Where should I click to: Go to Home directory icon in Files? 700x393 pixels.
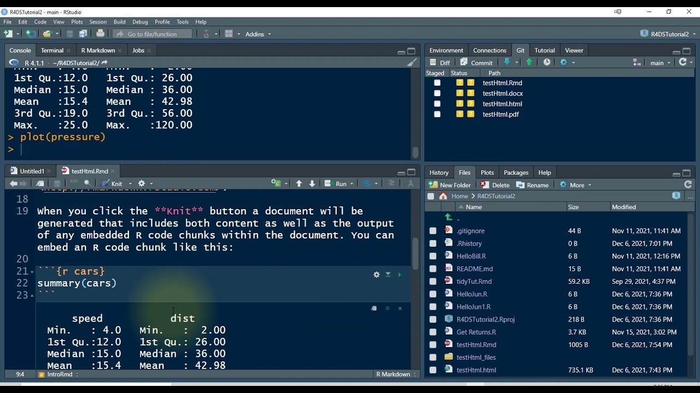[444, 196]
